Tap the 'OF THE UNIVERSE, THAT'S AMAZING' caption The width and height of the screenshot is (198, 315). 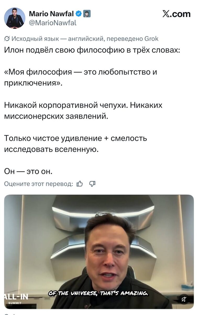pos(99,296)
